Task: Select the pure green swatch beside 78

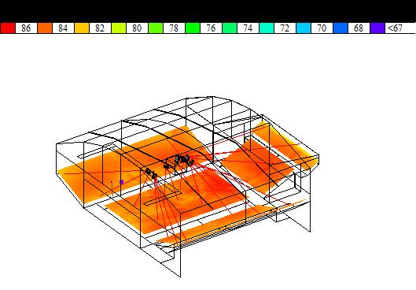Action: pyautogui.click(x=193, y=28)
